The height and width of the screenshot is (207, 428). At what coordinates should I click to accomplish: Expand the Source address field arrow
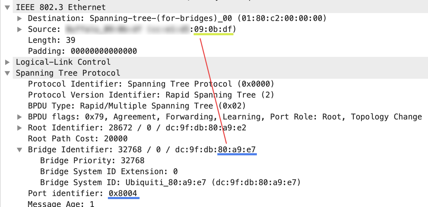click(19, 29)
